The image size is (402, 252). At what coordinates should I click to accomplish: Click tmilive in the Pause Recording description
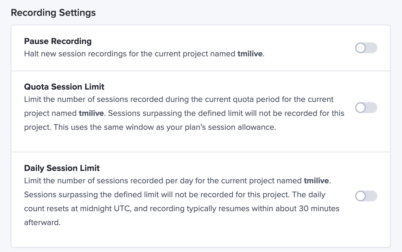250,54
